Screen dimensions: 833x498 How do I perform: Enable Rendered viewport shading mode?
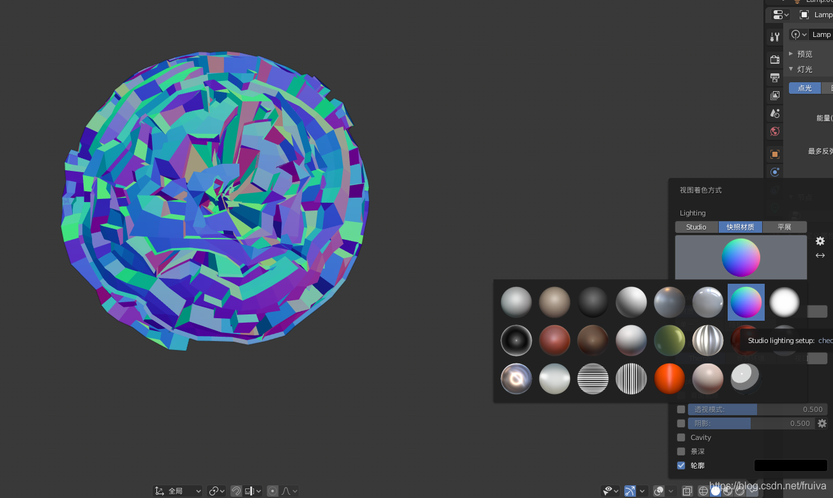click(739, 491)
